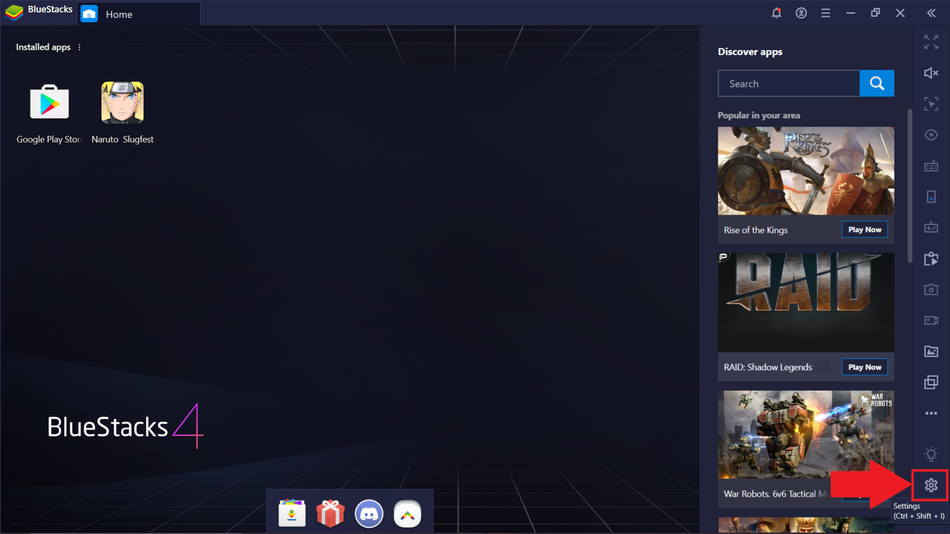Open the app center download dock icon

click(x=292, y=513)
